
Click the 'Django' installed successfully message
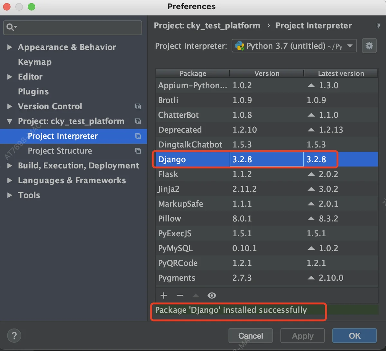coord(231,310)
